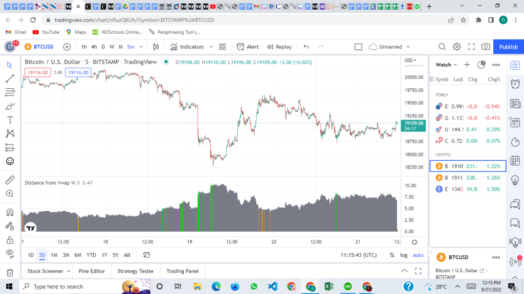Image resolution: width=524 pixels, height=294 pixels.
Task: Open the Pine Editor tab
Action: 92,271
